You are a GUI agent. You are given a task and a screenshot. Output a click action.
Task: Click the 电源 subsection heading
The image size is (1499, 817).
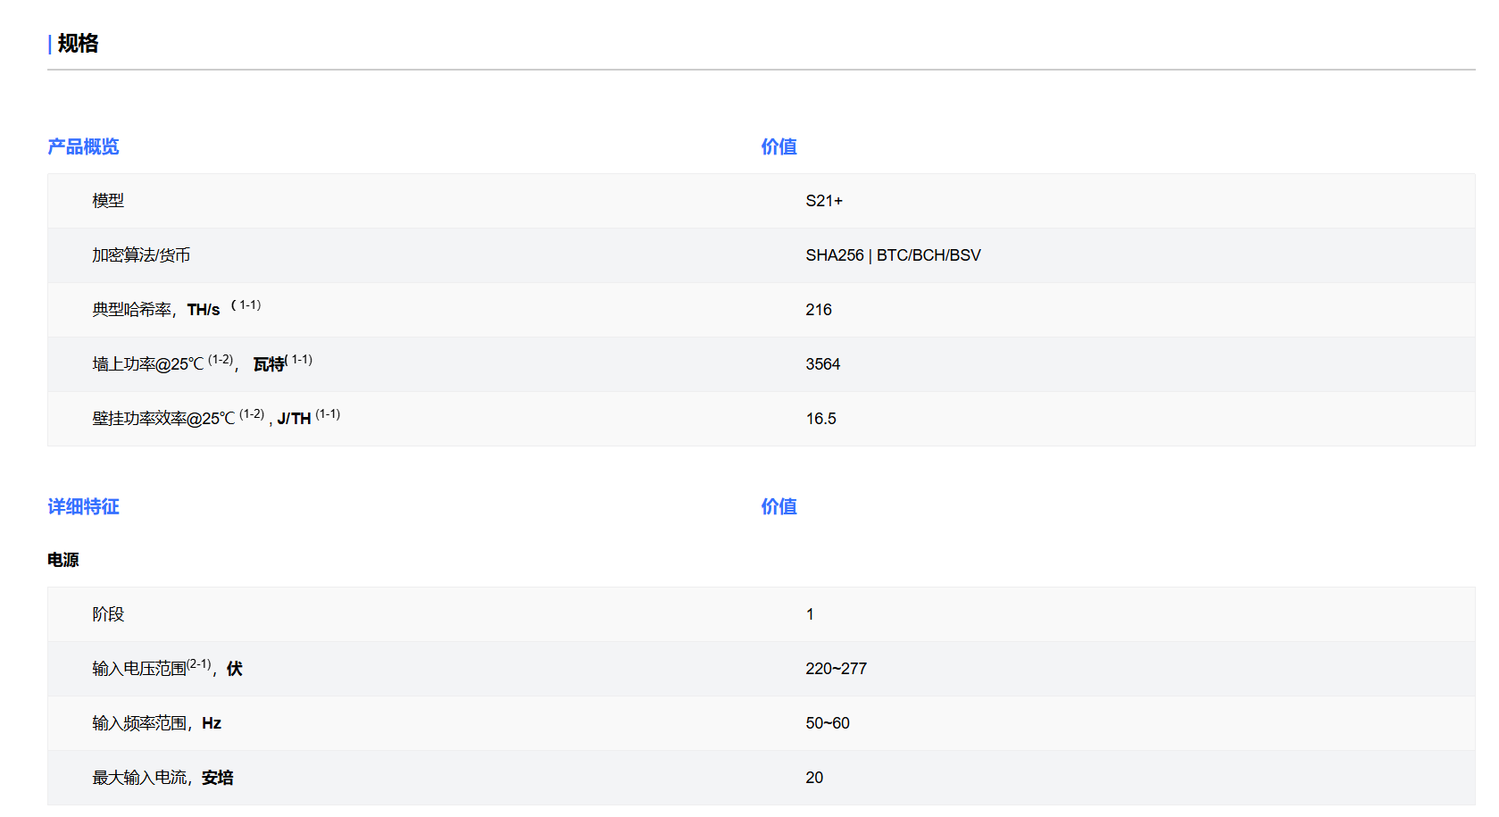(63, 560)
